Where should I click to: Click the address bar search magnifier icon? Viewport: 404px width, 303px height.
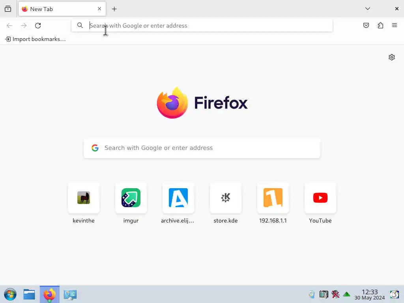[80, 25]
